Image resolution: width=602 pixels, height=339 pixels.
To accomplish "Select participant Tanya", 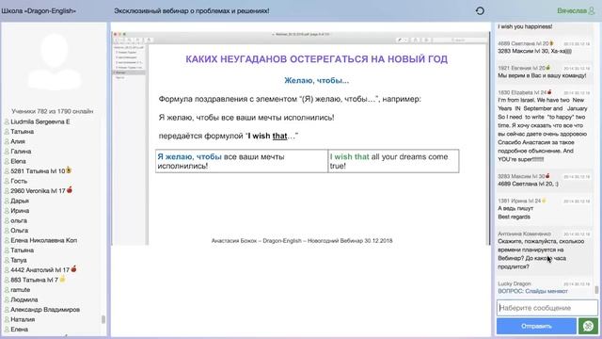I will 19,260.
